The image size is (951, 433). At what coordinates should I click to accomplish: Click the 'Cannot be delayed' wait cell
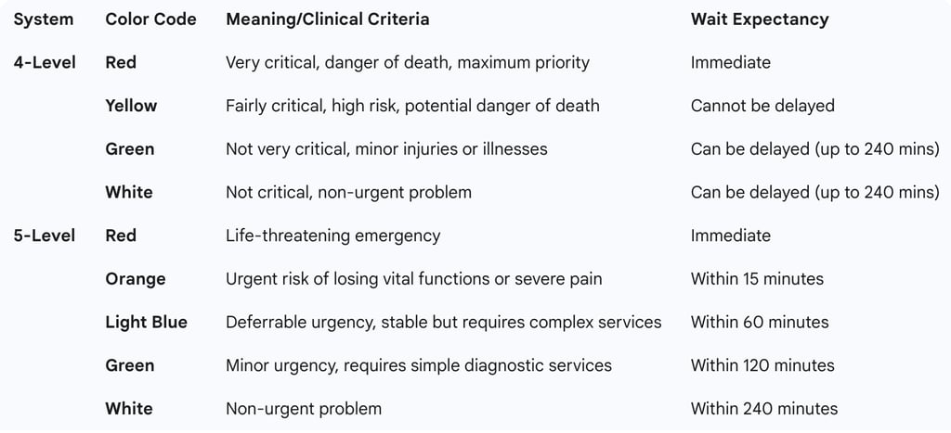point(762,106)
